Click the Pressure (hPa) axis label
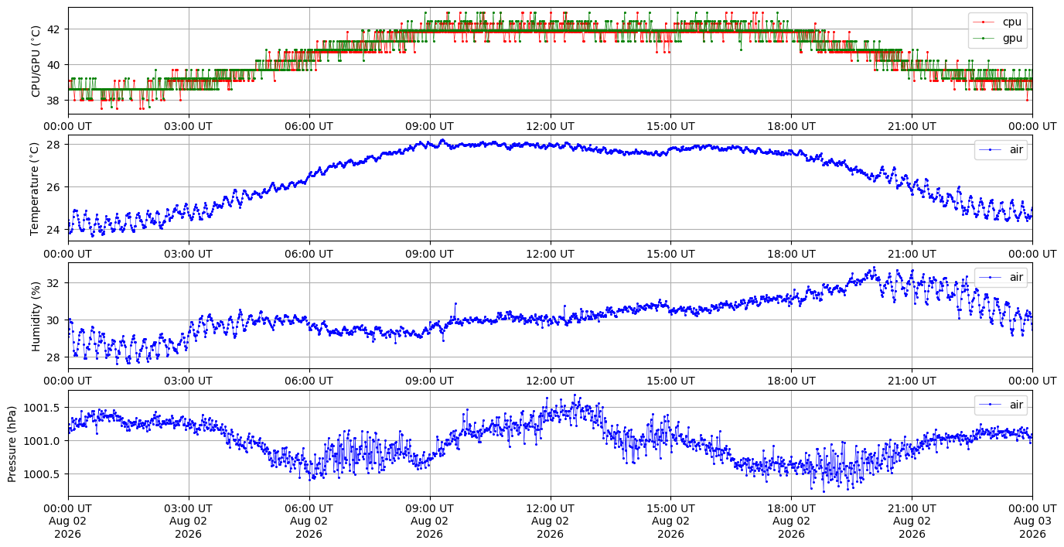1064x547 pixels. 13,442
